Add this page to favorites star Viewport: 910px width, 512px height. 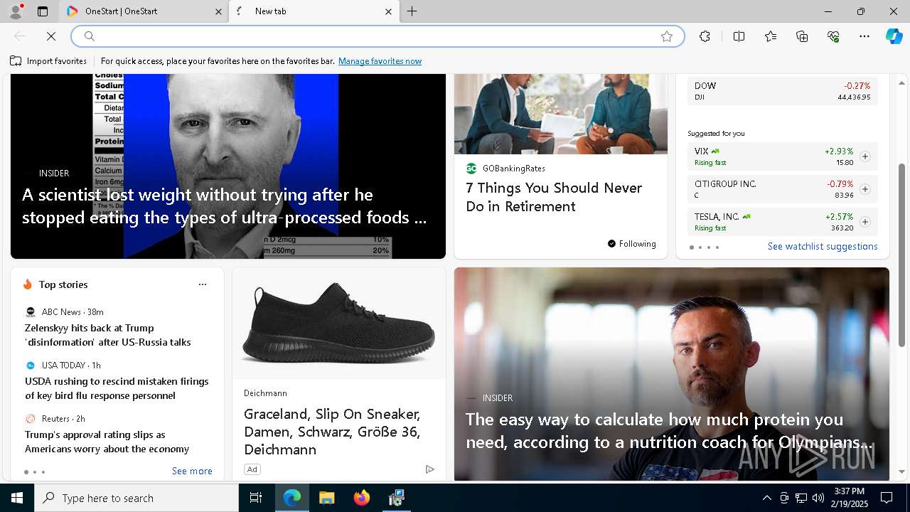(x=667, y=36)
